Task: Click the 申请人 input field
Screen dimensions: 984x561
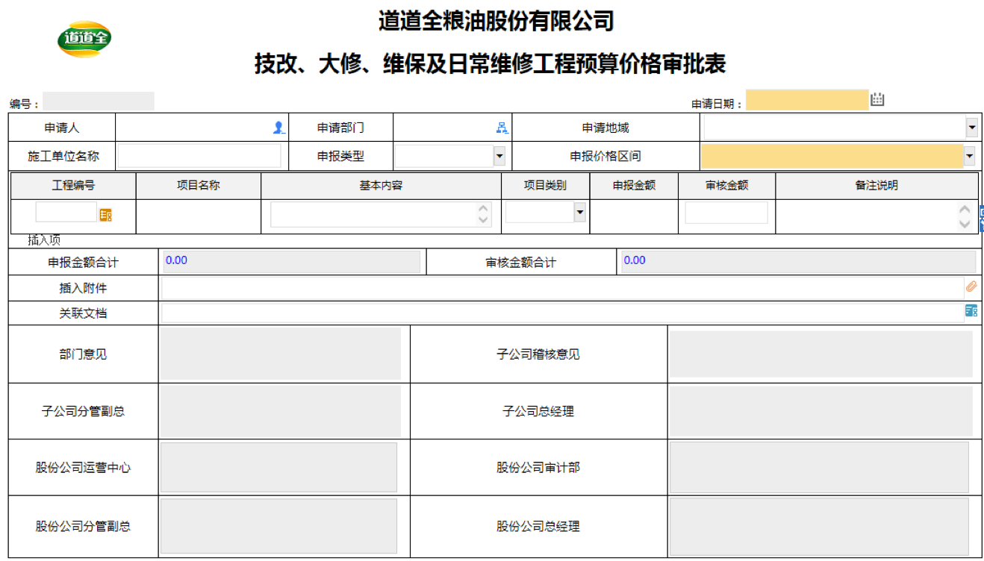Action: [x=194, y=128]
